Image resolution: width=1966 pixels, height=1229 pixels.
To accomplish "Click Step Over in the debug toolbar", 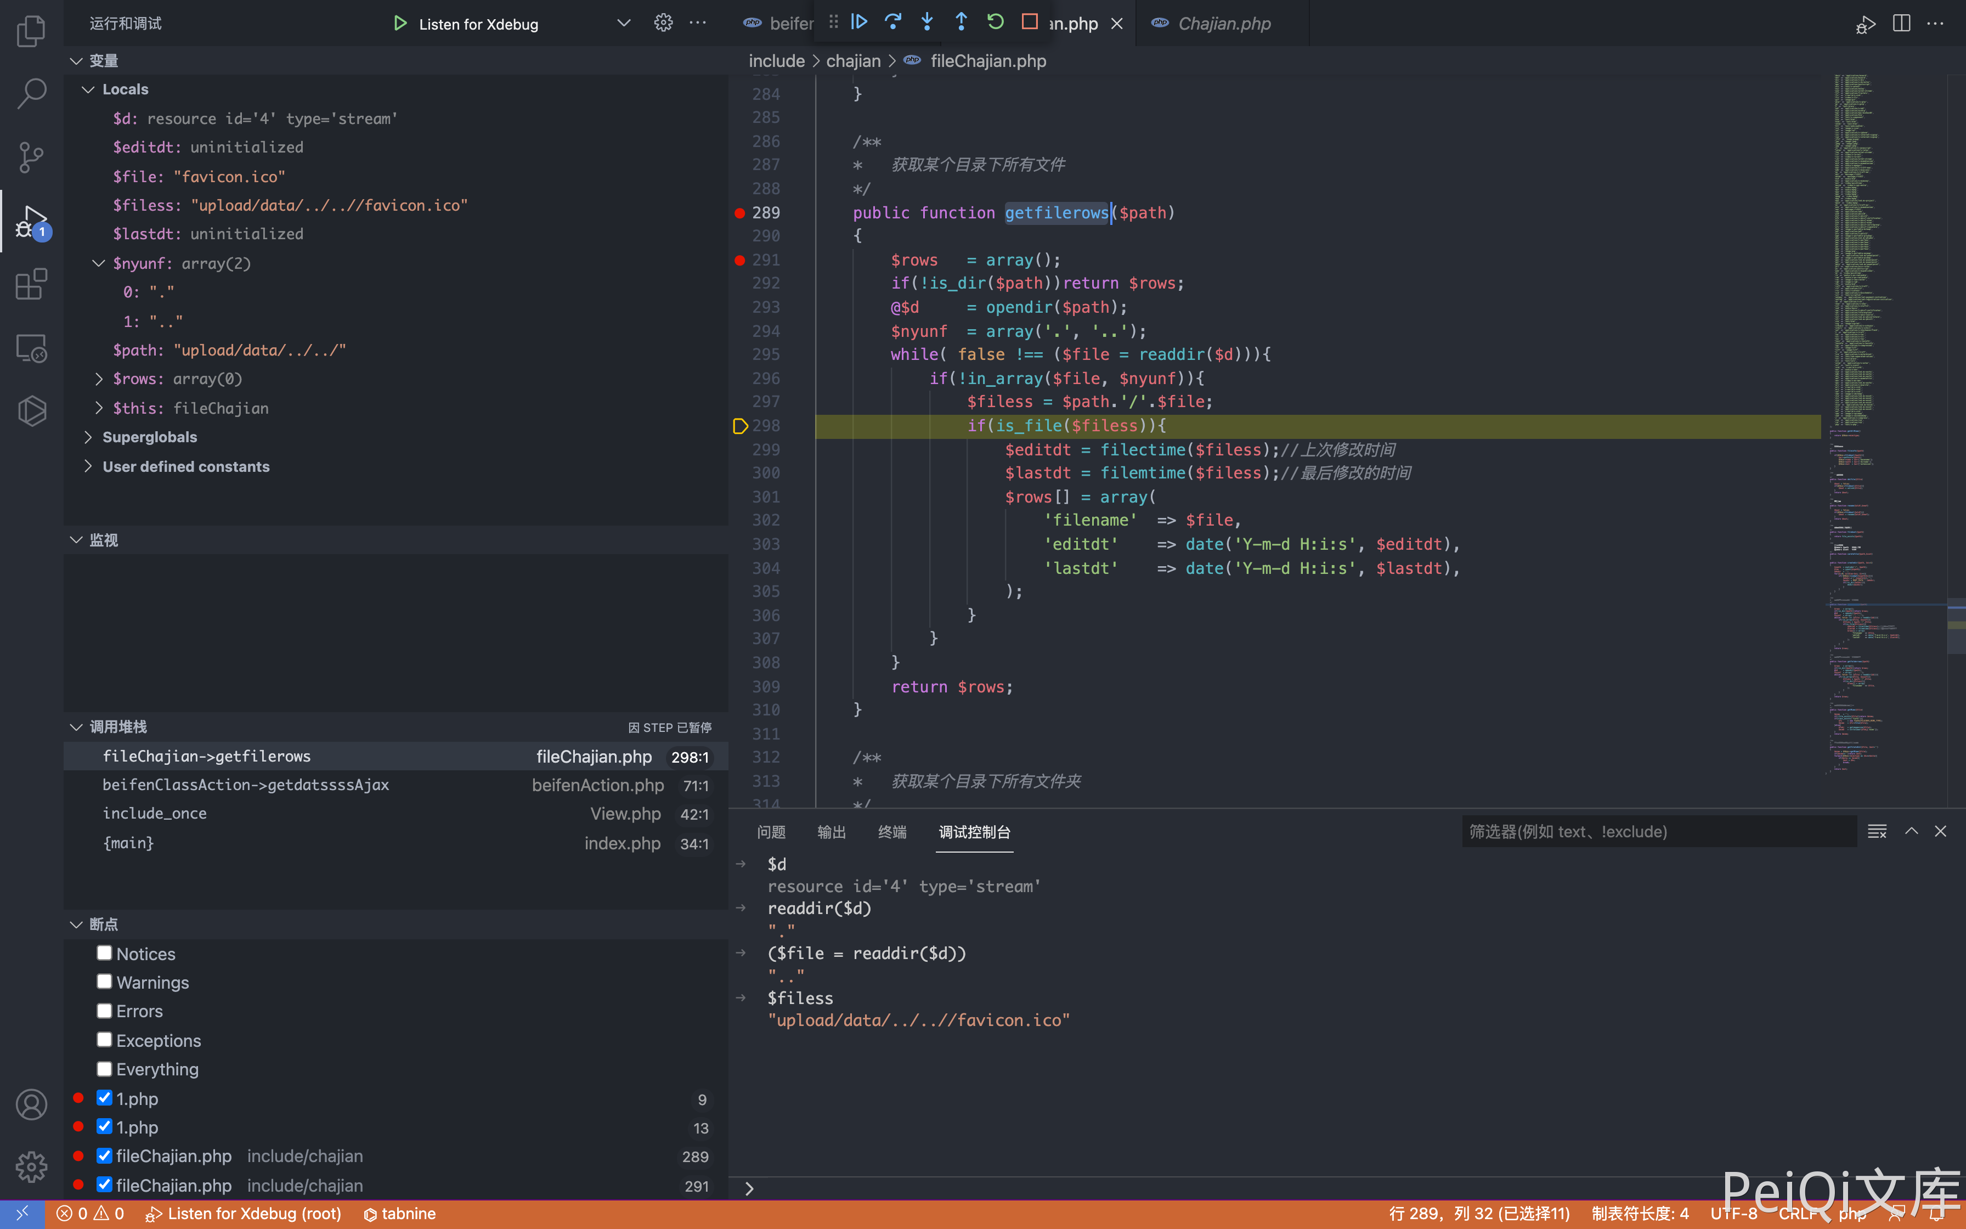I will click(893, 22).
